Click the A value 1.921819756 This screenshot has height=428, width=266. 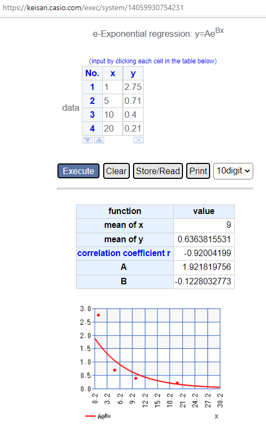[x=204, y=267]
